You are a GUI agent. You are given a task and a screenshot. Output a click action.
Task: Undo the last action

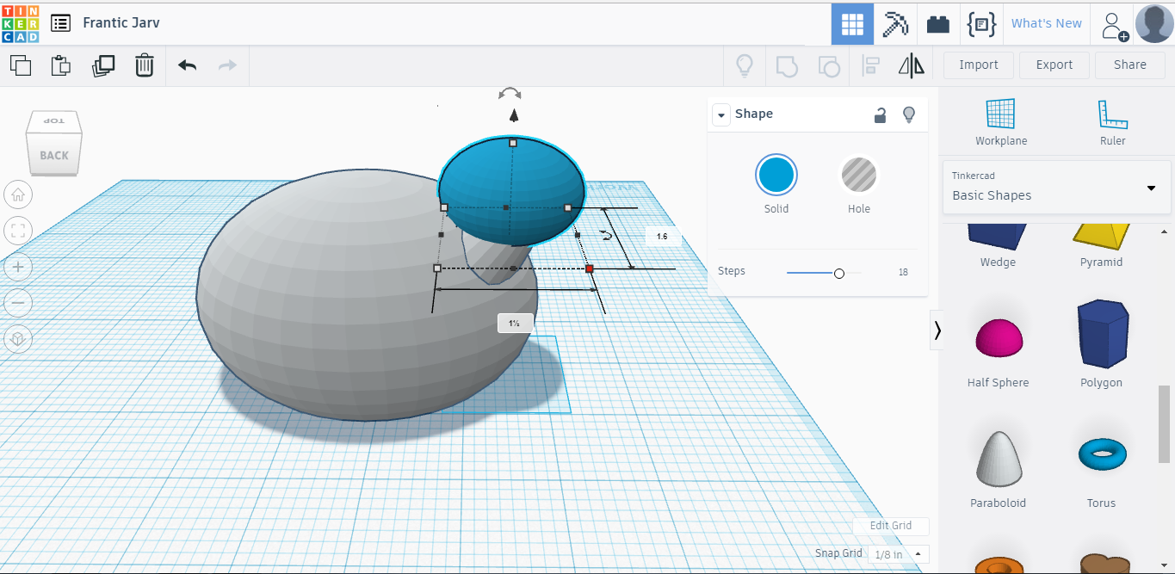click(x=187, y=65)
